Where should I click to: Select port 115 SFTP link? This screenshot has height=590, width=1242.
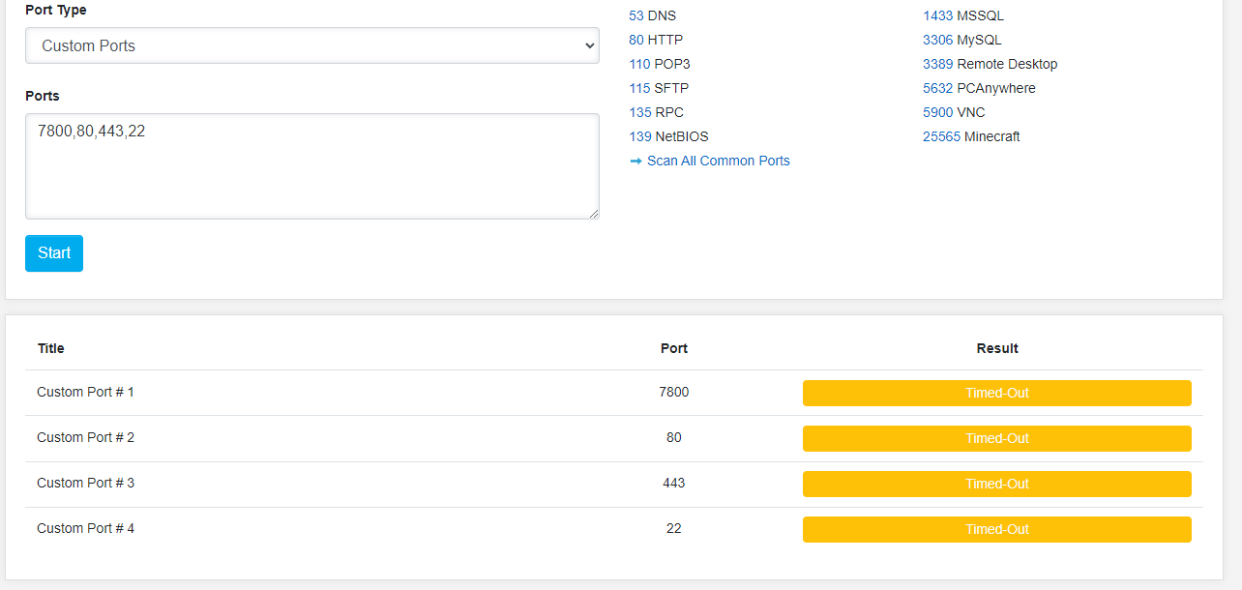coord(639,88)
